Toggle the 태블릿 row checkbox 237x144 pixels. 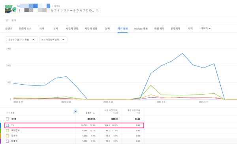pos(8,141)
